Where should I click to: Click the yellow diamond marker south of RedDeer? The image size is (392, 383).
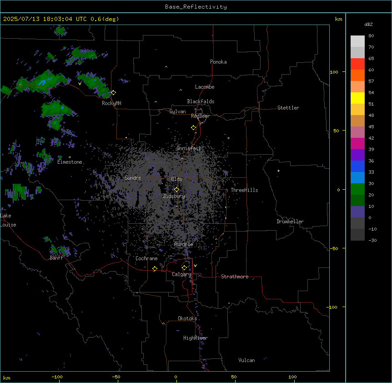pyautogui.click(x=193, y=128)
